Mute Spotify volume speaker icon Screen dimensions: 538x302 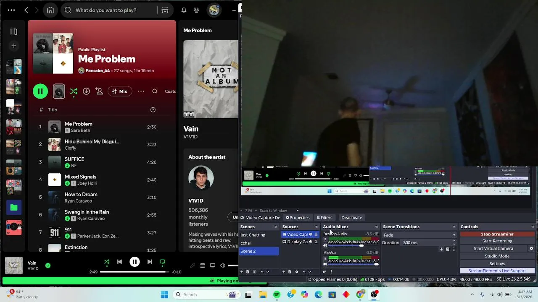[x=223, y=266]
